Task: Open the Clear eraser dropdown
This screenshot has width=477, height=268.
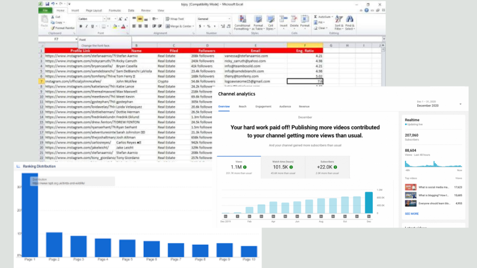Action: coord(321,28)
